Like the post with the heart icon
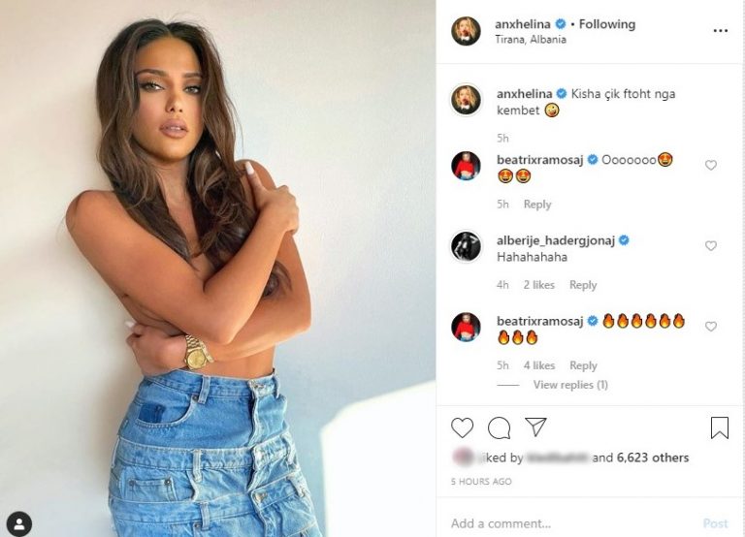 (462, 427)
